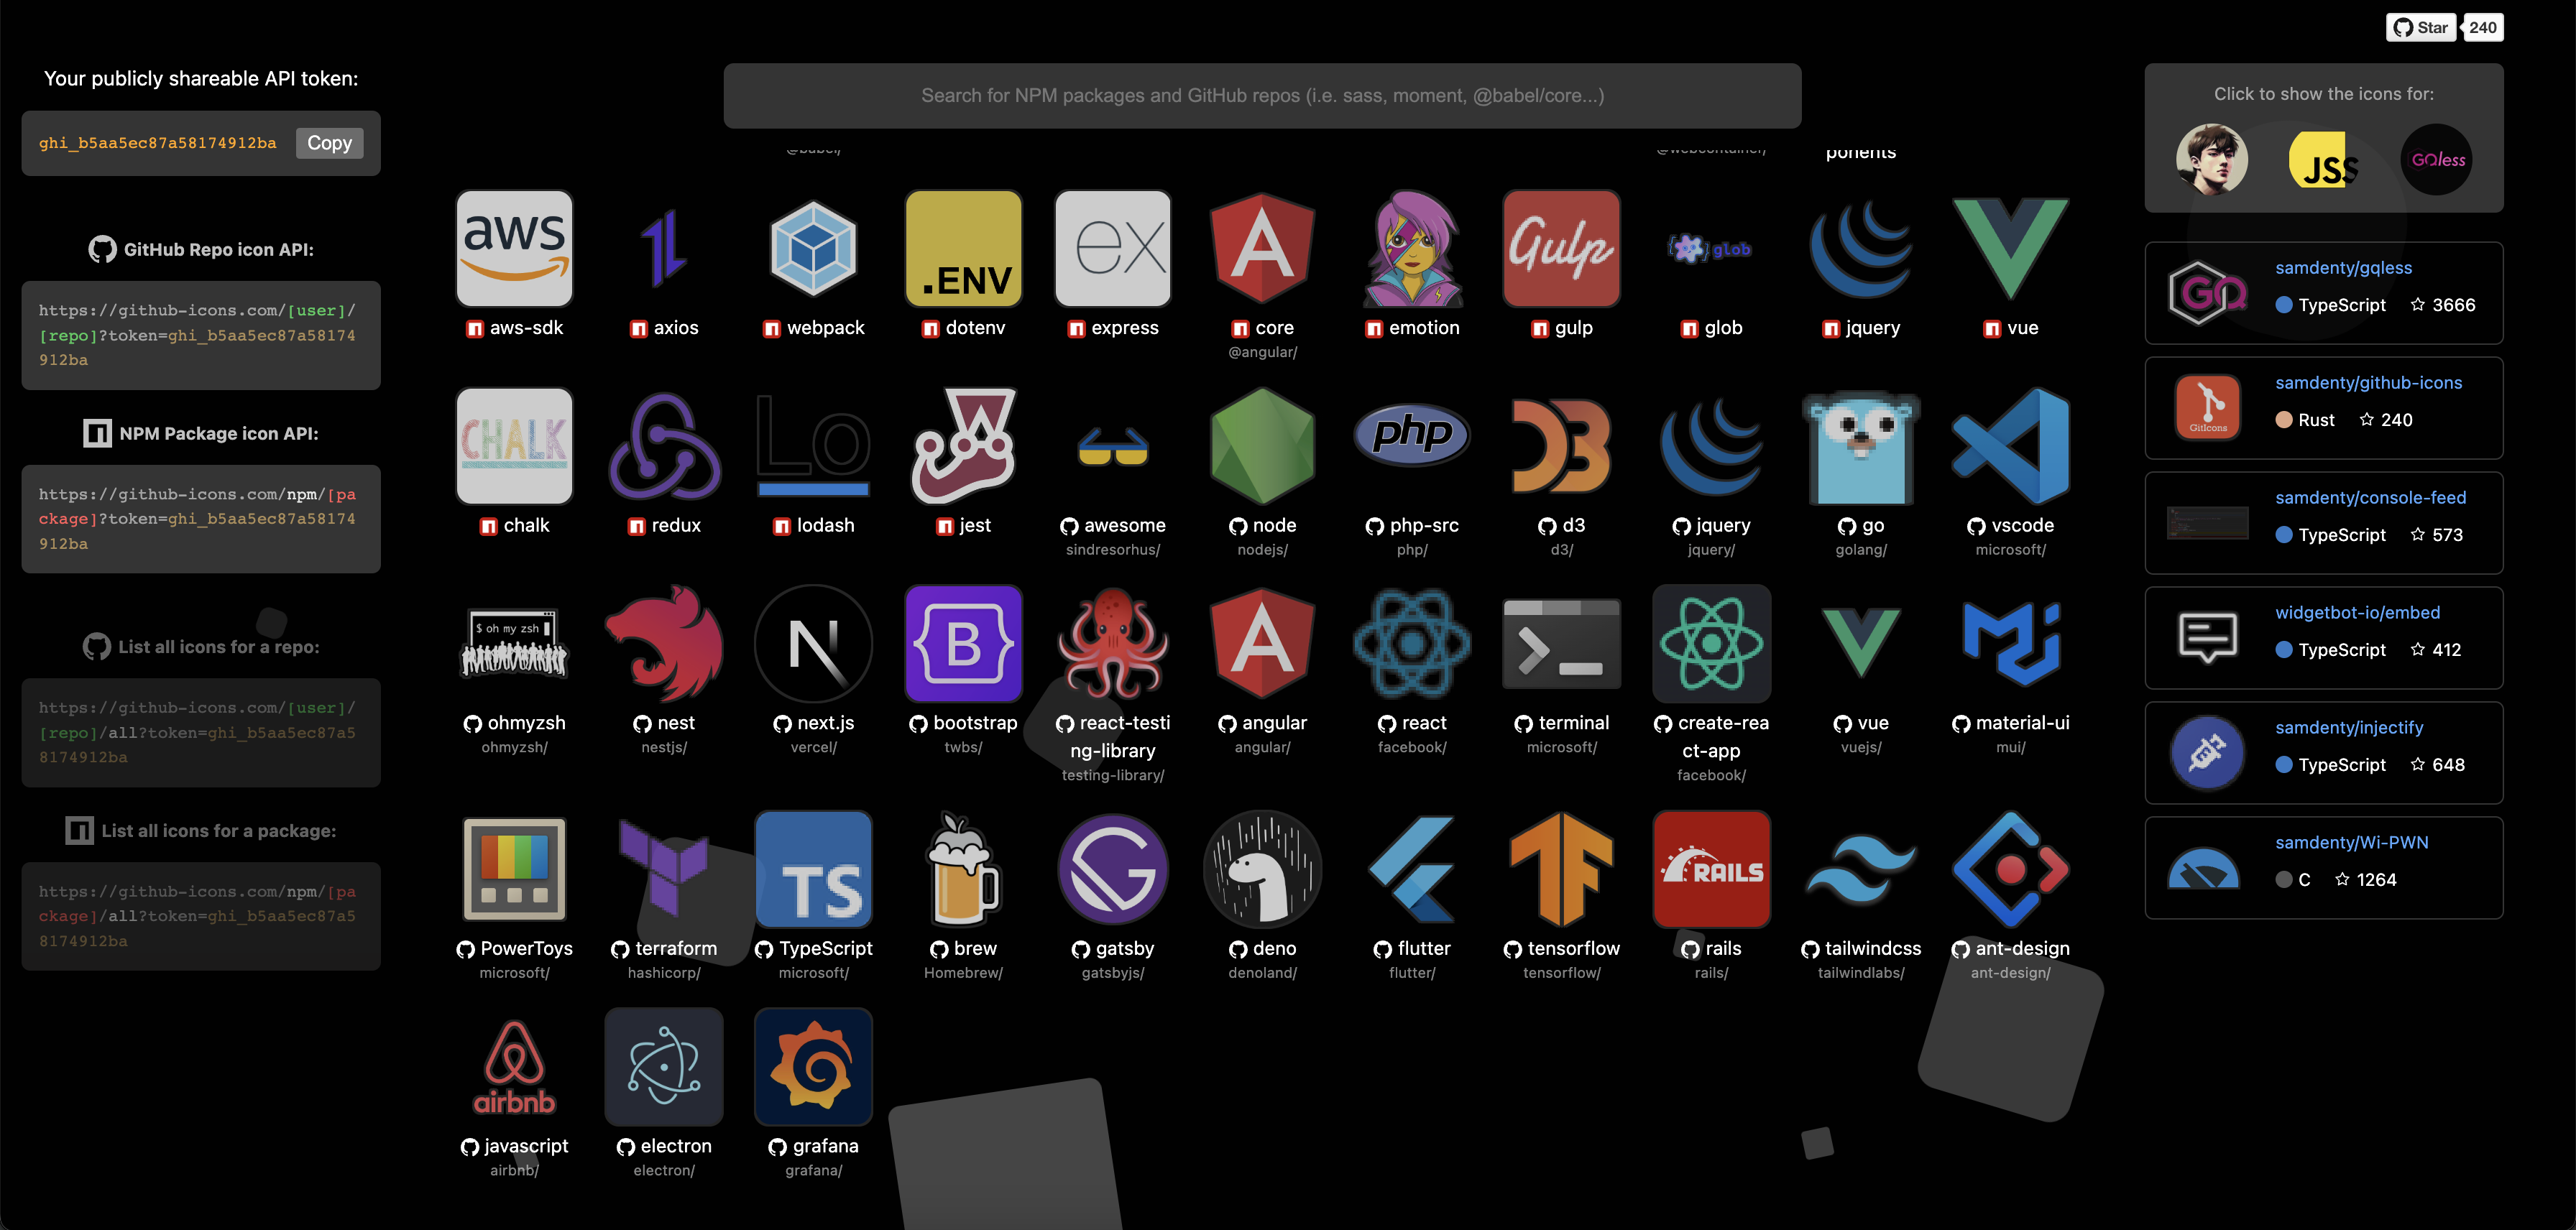The height and width of the screenshot is (1230, 2576).
Task: Open the airbnb javascript icon
Action: (x=514, y=1067)
